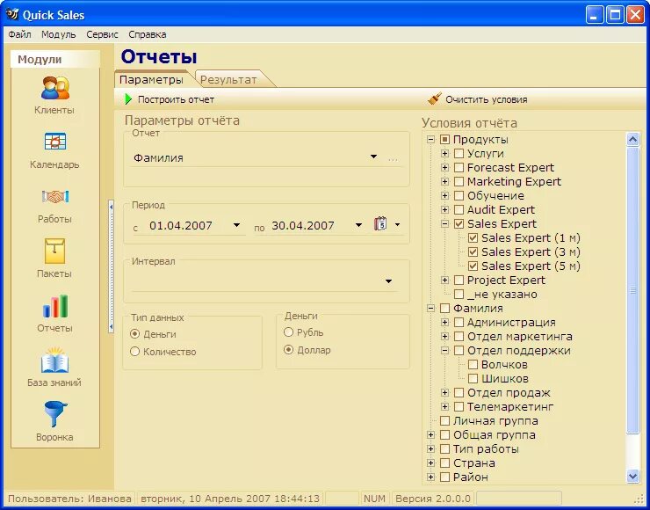Click the conditions tree scroll up arrow

(633, 140)
